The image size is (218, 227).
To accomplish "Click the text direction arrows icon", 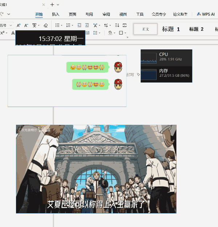I will point(106,25).
